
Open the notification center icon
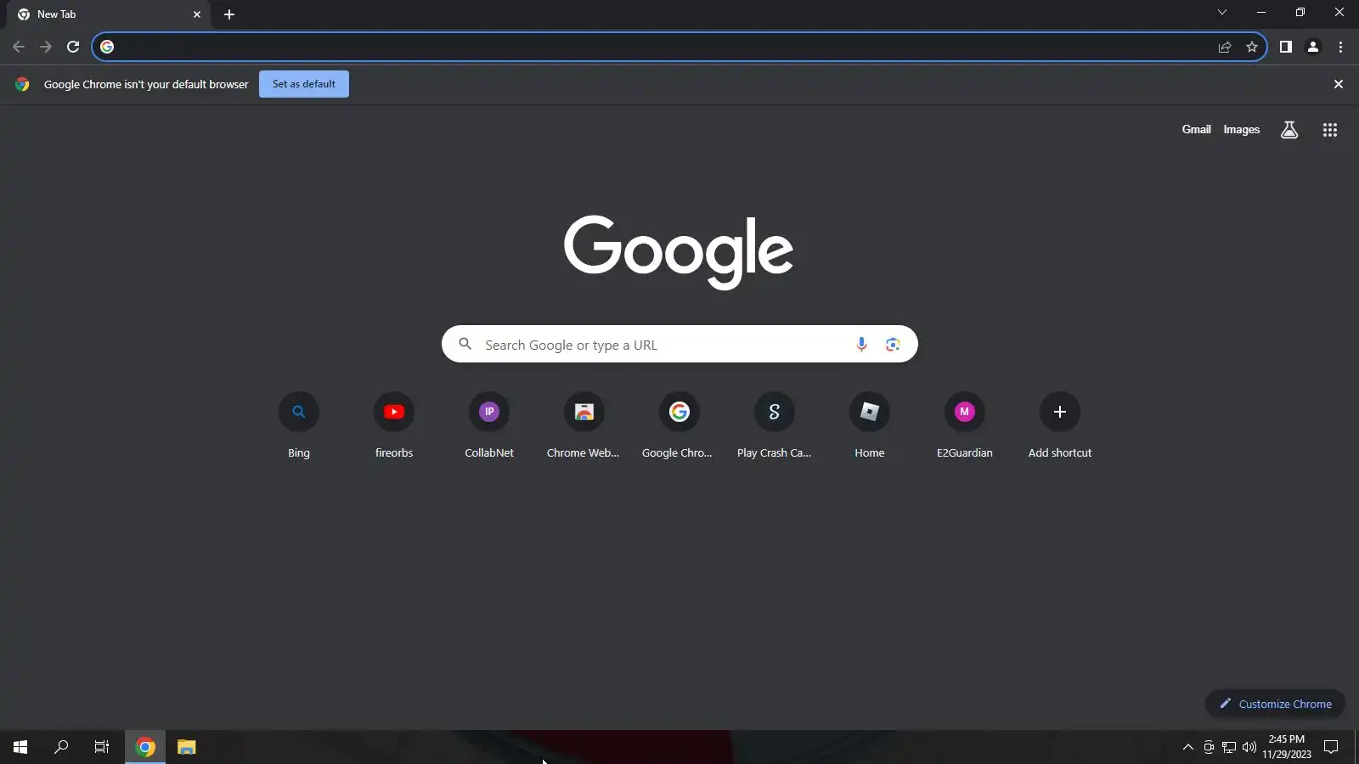click(x=1331, y=747)
